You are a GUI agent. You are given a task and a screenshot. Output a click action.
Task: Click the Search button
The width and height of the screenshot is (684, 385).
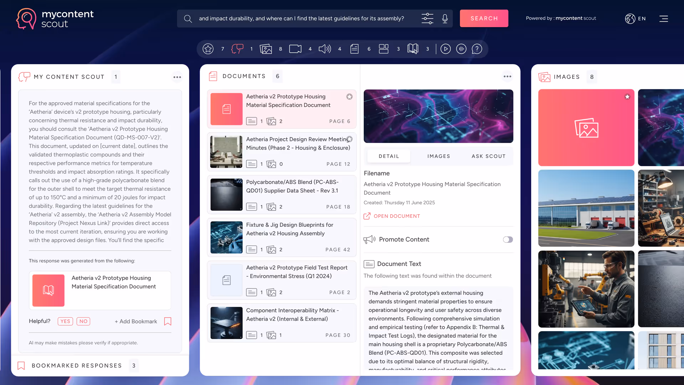click(x=484, y=19)
